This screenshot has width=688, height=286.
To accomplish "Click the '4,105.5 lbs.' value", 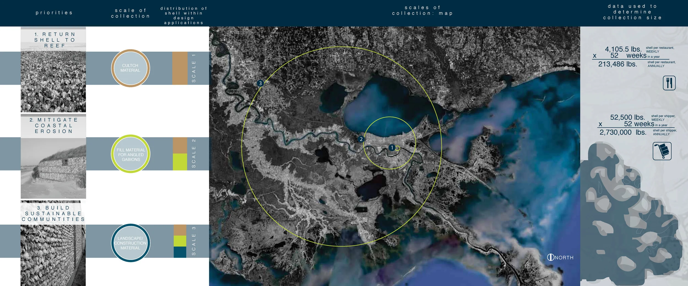I will [623, 49].
